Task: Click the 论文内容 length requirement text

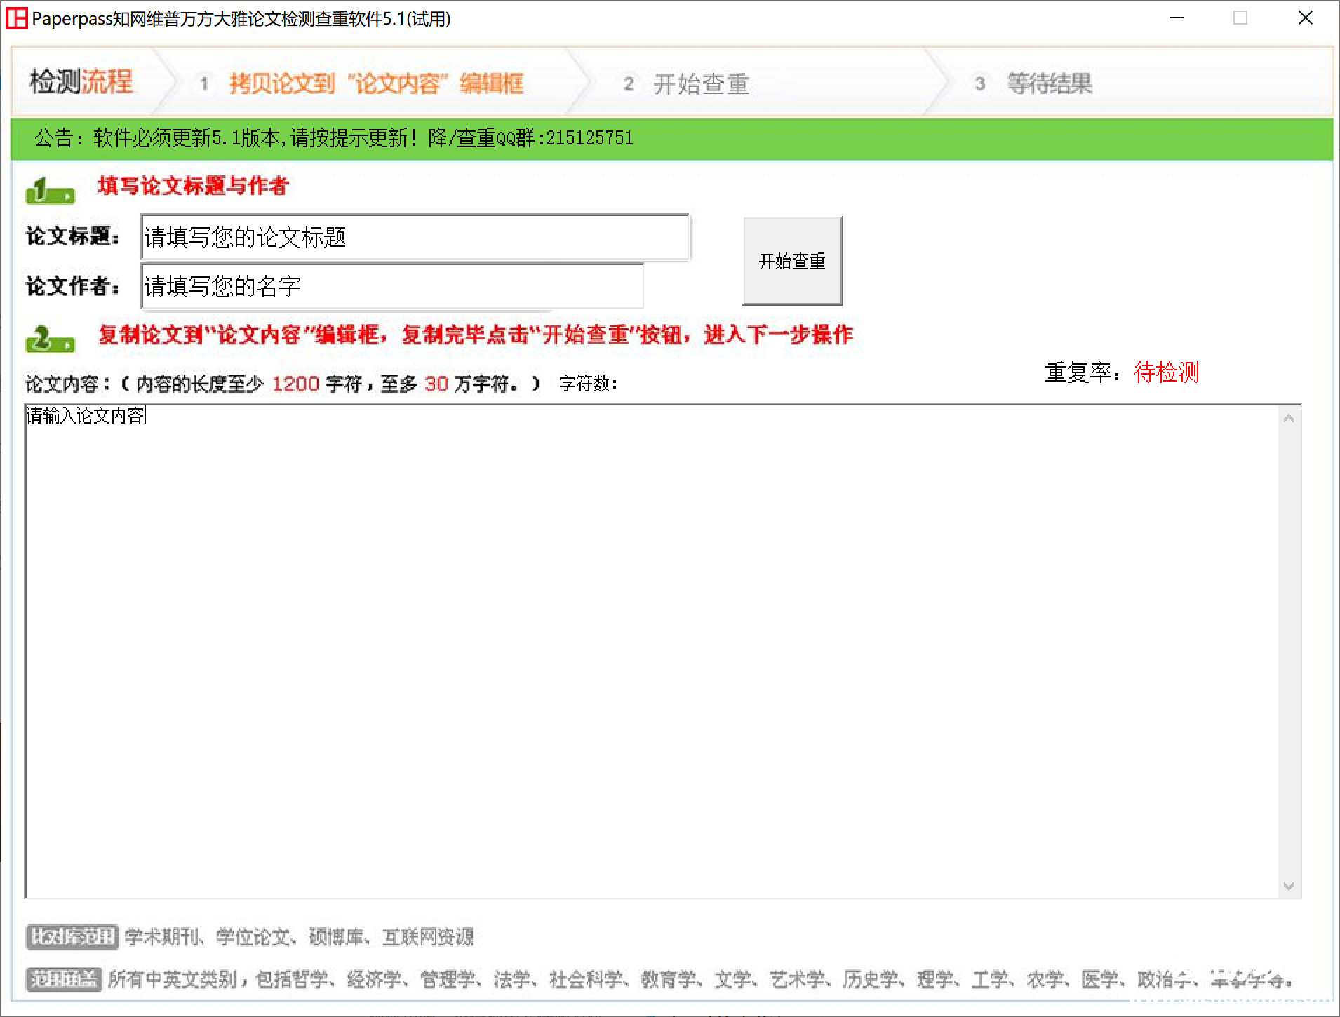Action: pyautogui.click(x=283, y=384)
